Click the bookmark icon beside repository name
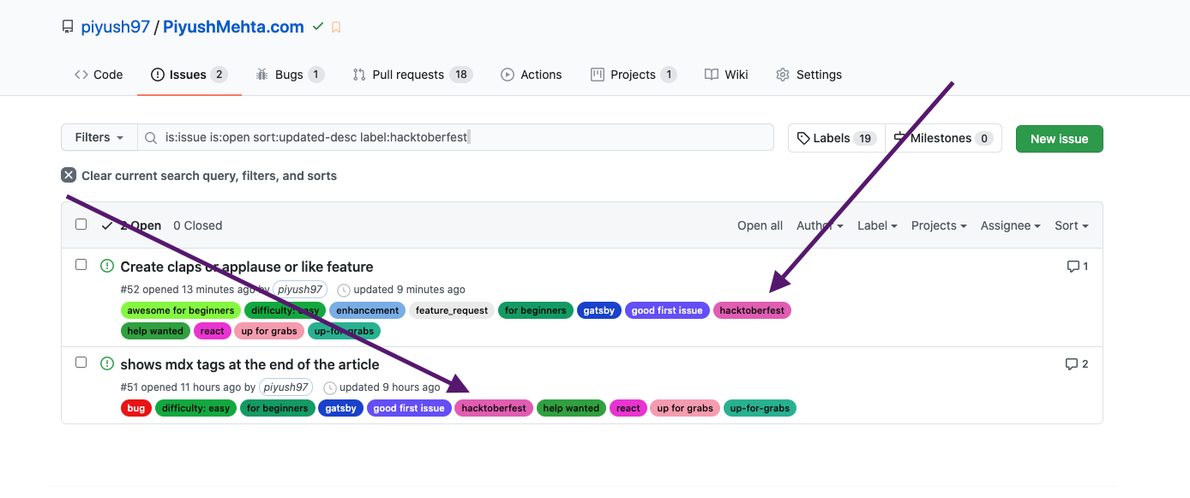This screenshot has width=1190, height=498. pyautogui.click(x=336, y=27)
